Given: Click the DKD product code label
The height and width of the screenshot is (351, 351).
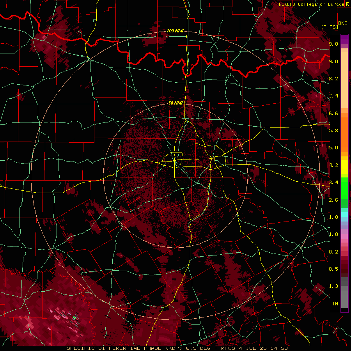Looking at the screenshot, I should (x=343, y=23).
